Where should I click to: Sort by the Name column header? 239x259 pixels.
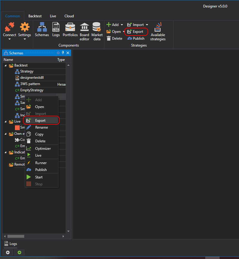(x=29, y=60)
